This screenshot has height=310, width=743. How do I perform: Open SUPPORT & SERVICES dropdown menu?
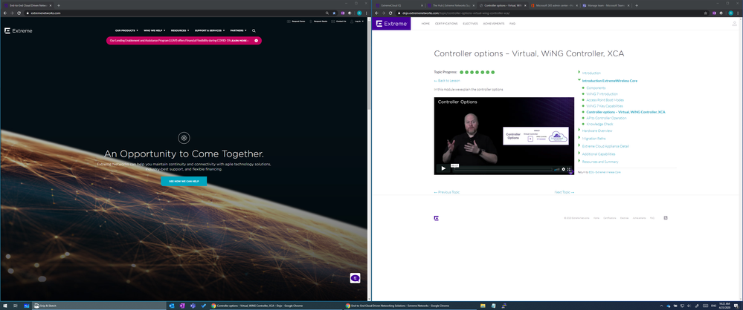210,30
